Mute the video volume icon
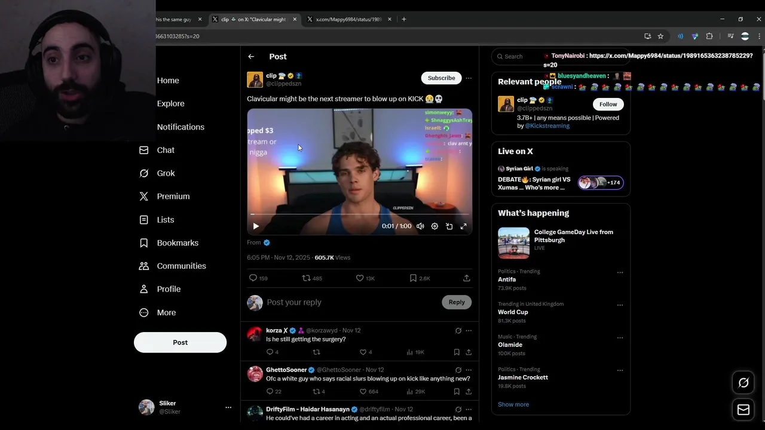The image size is (765, 430). [x=420, y=226]
